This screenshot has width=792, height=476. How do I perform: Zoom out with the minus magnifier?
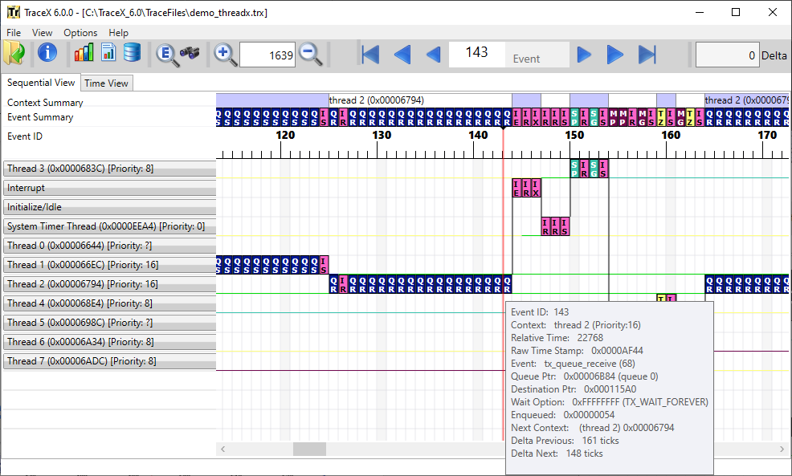[x=310, y=54]
